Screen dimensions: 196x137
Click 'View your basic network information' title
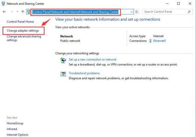[108, 20]
